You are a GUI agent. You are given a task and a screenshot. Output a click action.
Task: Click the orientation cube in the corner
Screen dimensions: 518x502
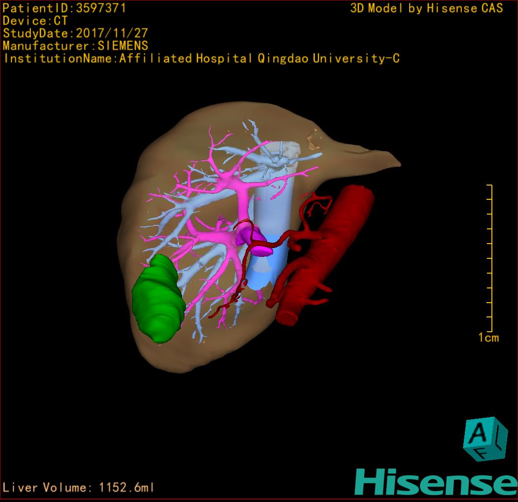click(486, 439)
